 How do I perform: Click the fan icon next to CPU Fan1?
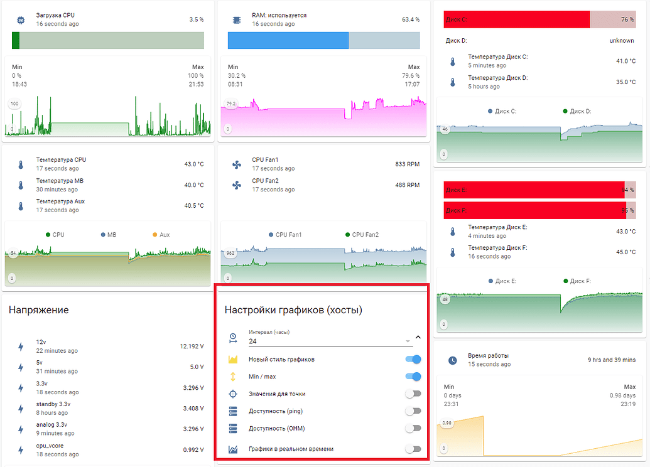point(236,164)
